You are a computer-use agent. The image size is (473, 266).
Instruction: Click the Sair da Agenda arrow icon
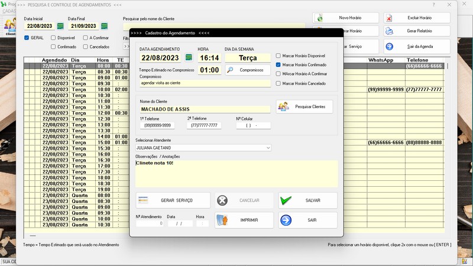pos(390,47)
